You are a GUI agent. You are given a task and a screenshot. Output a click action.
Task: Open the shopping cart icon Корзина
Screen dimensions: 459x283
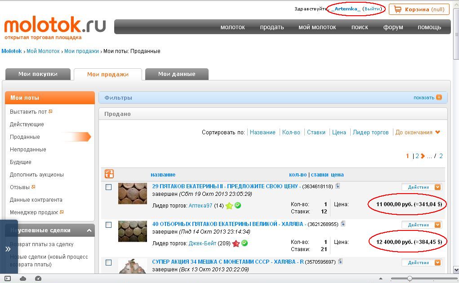(x=397, y=9)
